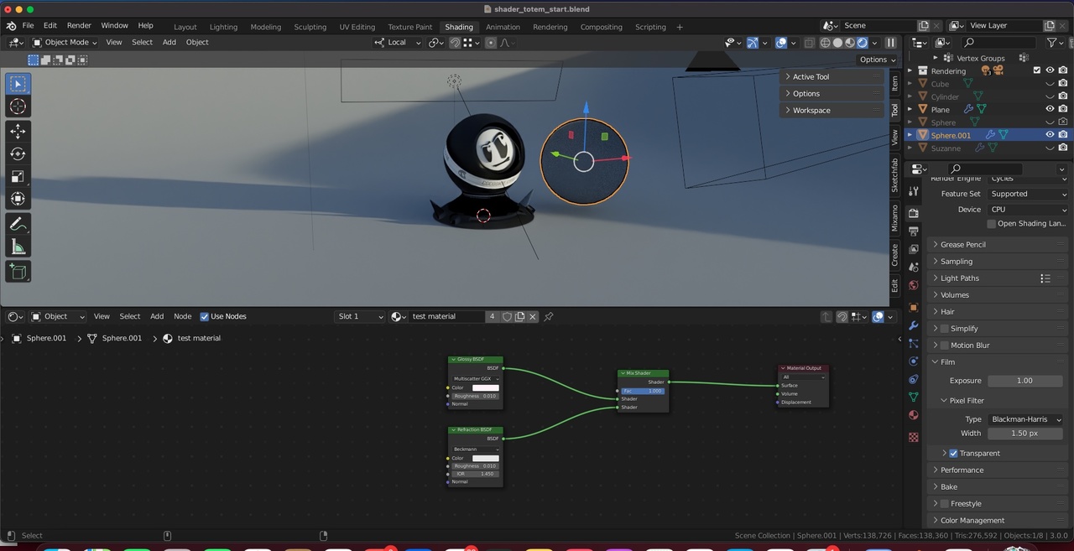Toggle the Use Nodes checkbox
Screen dimensions: 1074x551
(x=204, y=316)
